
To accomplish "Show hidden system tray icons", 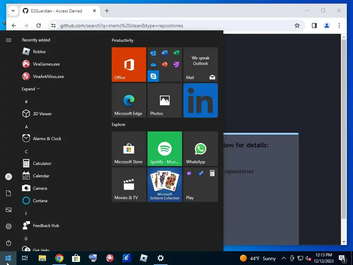I will (284, 258).
